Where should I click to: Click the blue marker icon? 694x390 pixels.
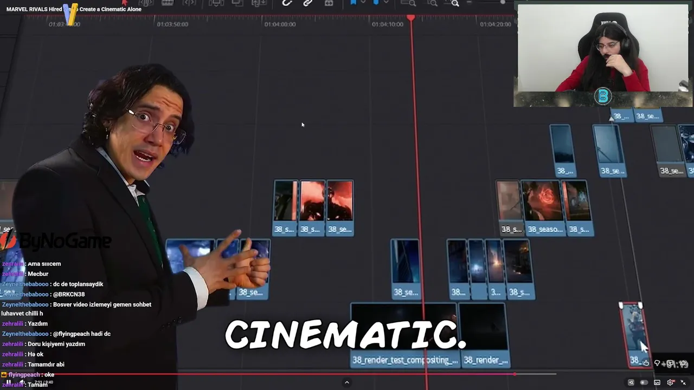point(376,2)
